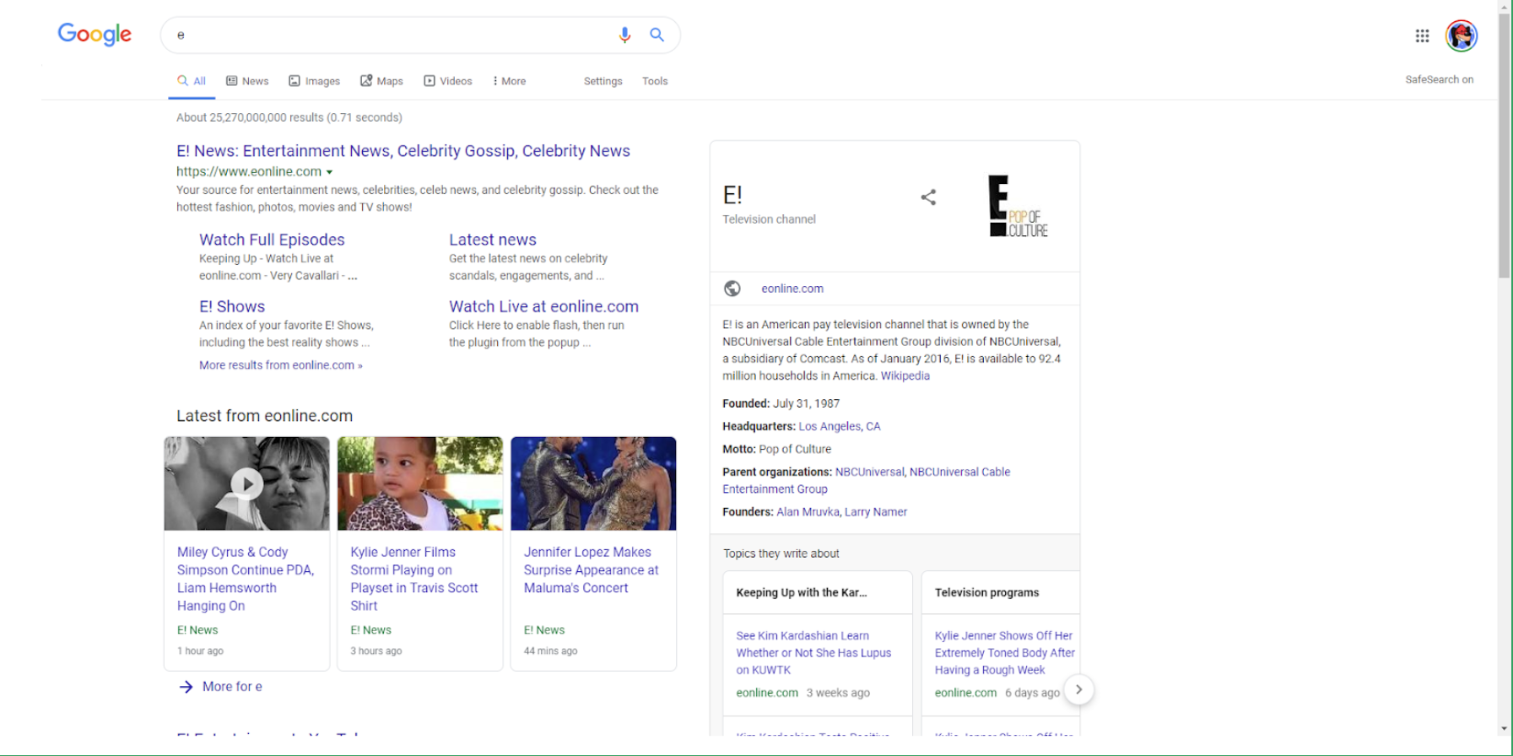The height and width of the screenshot is (756, 1513).
Task: Open search Settings
Action: point(603,81)
